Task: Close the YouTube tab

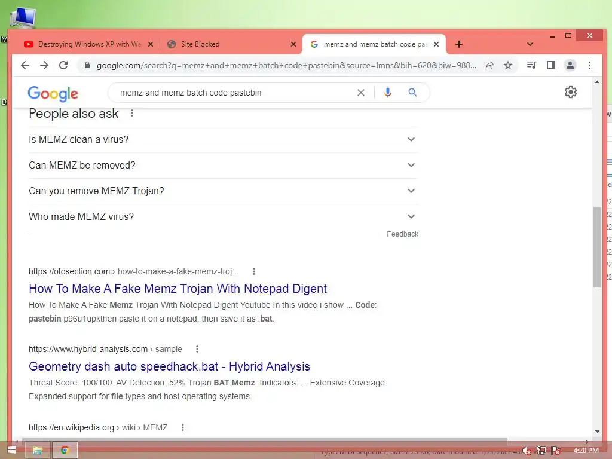Action: [150, 44]
